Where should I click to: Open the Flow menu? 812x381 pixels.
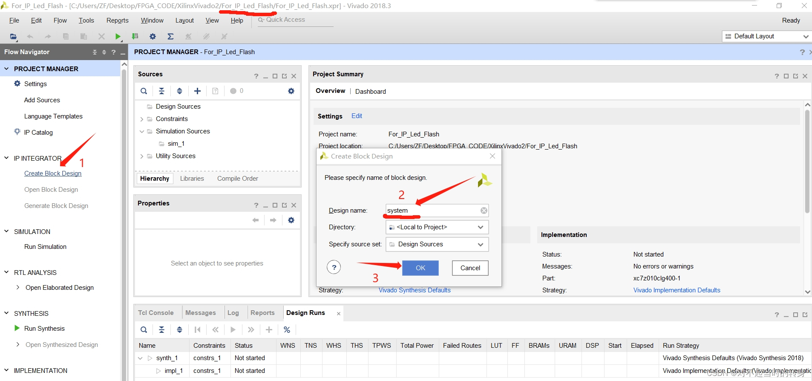[60, 20]
